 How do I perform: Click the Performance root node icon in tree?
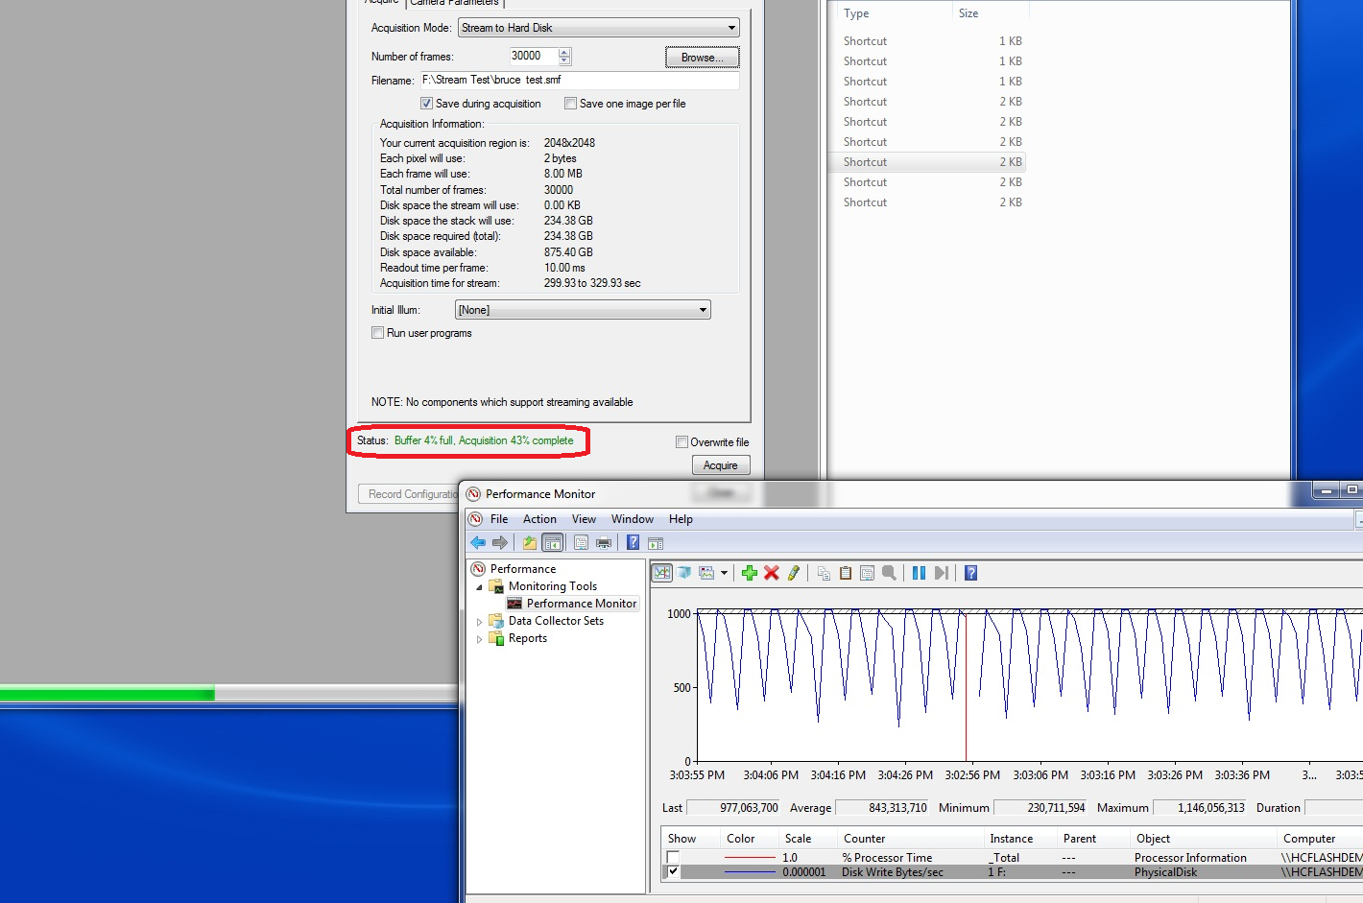pyautogui.click(x=478, y=569)
